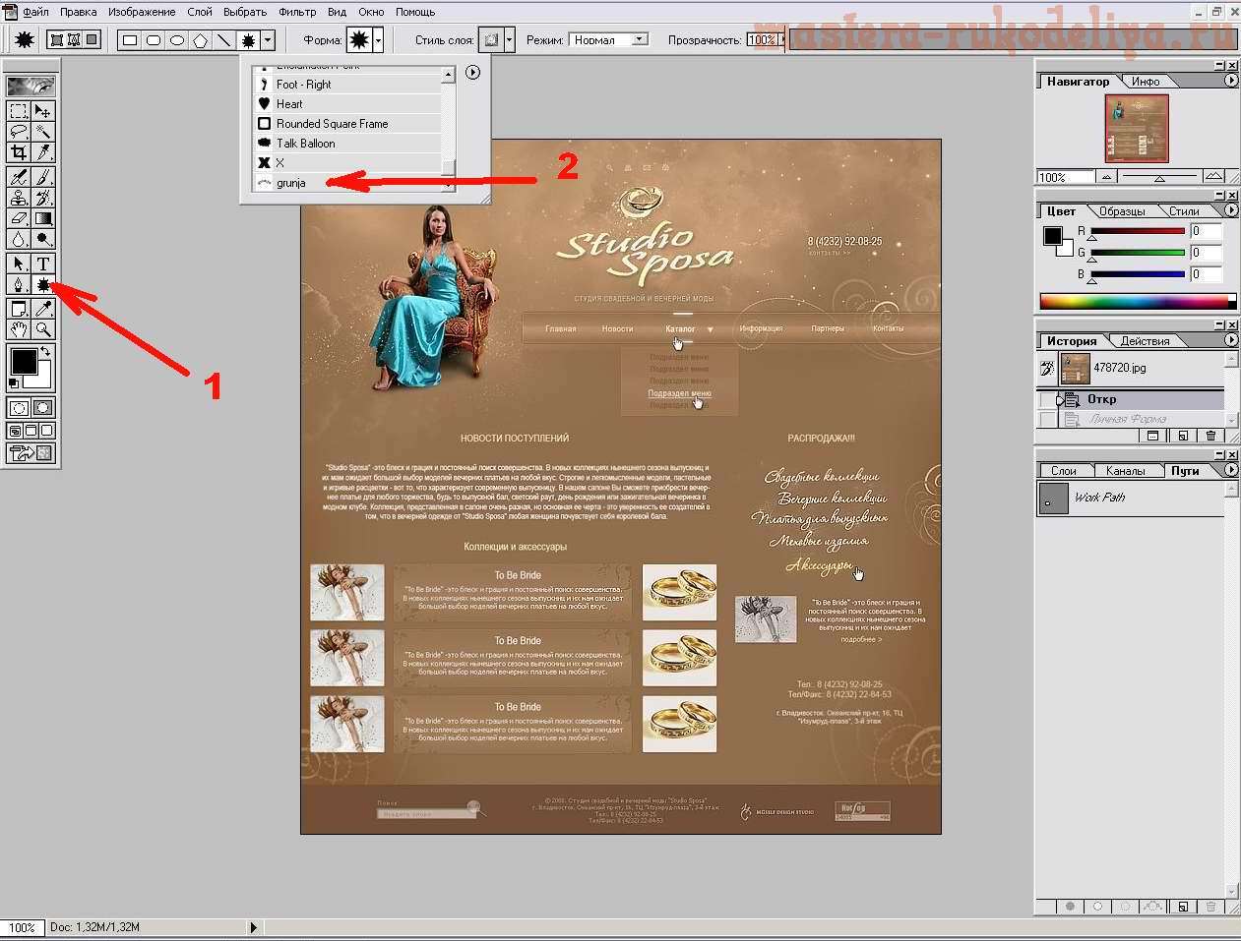Select the Clone Stamp tool

coord(19,198)
